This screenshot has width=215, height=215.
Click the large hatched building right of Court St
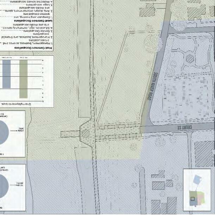[204, 154]
